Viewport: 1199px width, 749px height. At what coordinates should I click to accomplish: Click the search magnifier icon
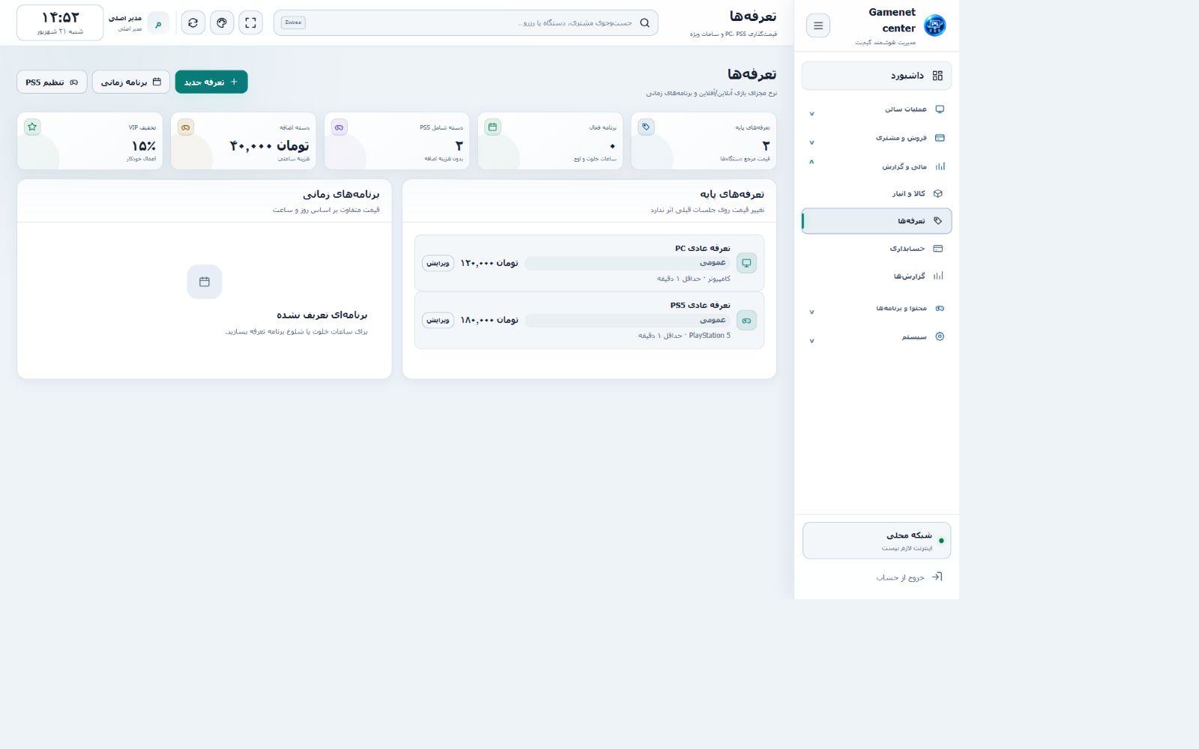pos(644,22)
